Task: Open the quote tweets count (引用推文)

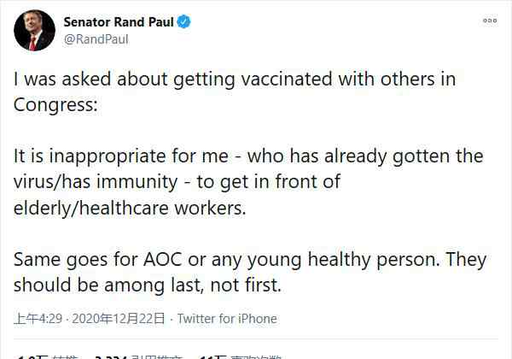Action: click(138, 356)
